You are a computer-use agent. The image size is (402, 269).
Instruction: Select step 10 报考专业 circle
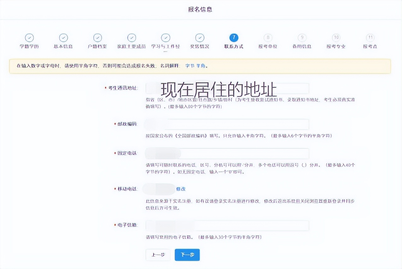pos(335,37)
